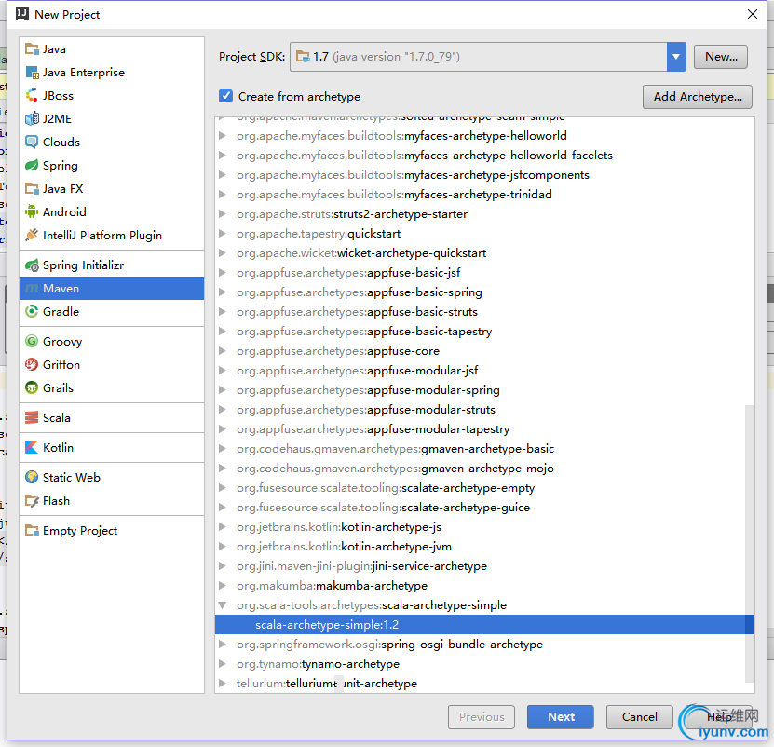Viewport: 774px width, 747px height.
Task: Pick the Griffon icon
Action: tap(32, 364)
